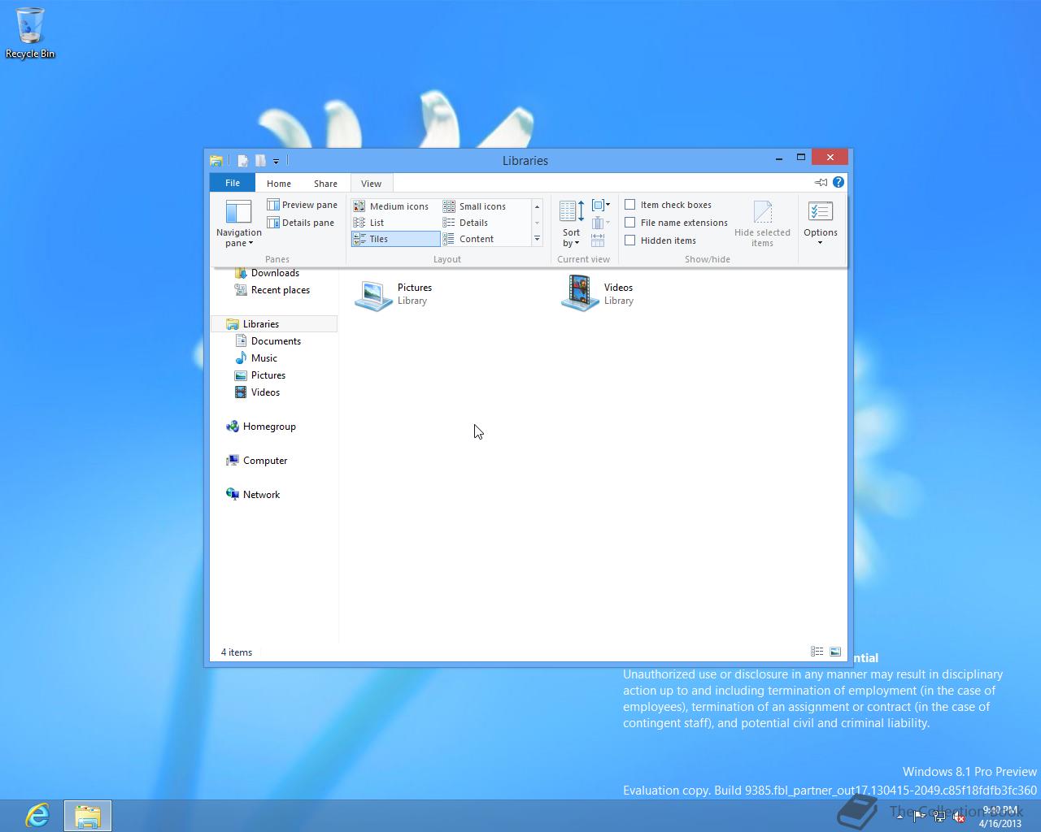Open the Recycle Bin desktop icon
Image resolution: width=1041 pixels, height=832 pixels.
tap(30, 32)
